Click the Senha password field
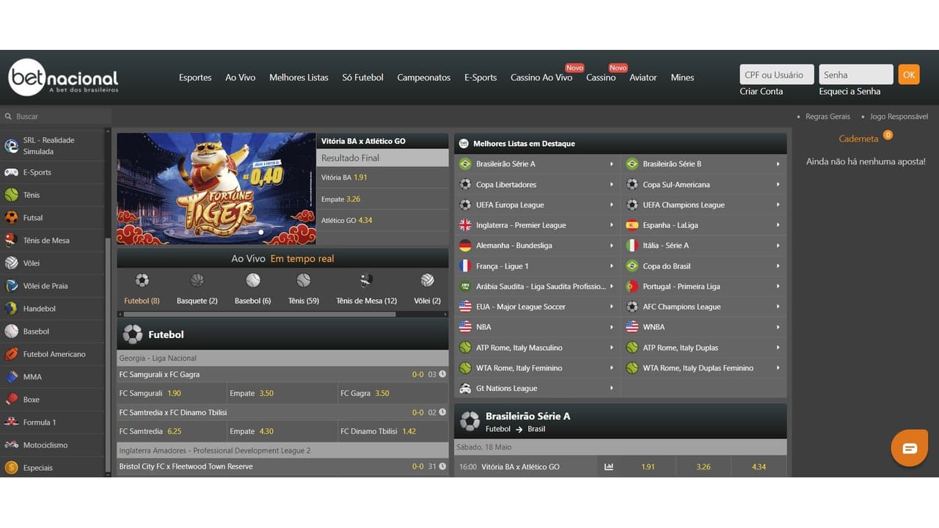939x528 pixels. click(856, 75)
